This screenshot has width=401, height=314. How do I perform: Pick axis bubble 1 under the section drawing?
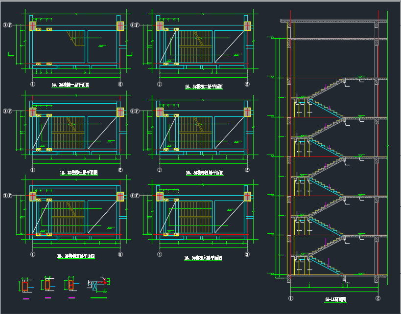(x=290, y=298)
